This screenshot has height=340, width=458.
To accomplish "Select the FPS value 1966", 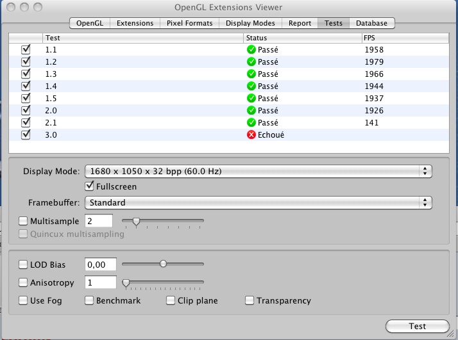I will coord(374,74).
